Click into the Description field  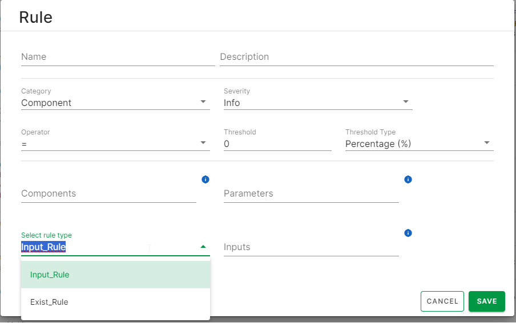click(356, 57)
